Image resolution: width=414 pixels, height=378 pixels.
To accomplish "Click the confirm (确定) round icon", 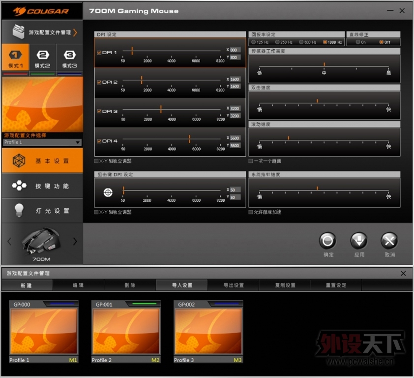I will [327, 241].
